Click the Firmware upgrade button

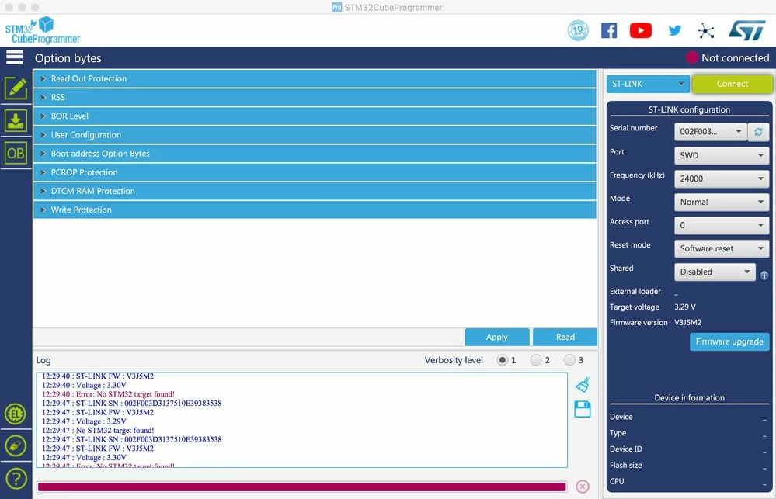coord(729,341)
